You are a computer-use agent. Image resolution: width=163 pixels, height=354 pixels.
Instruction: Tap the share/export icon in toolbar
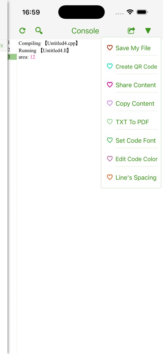pyautogui.click(x=131, y=30)
